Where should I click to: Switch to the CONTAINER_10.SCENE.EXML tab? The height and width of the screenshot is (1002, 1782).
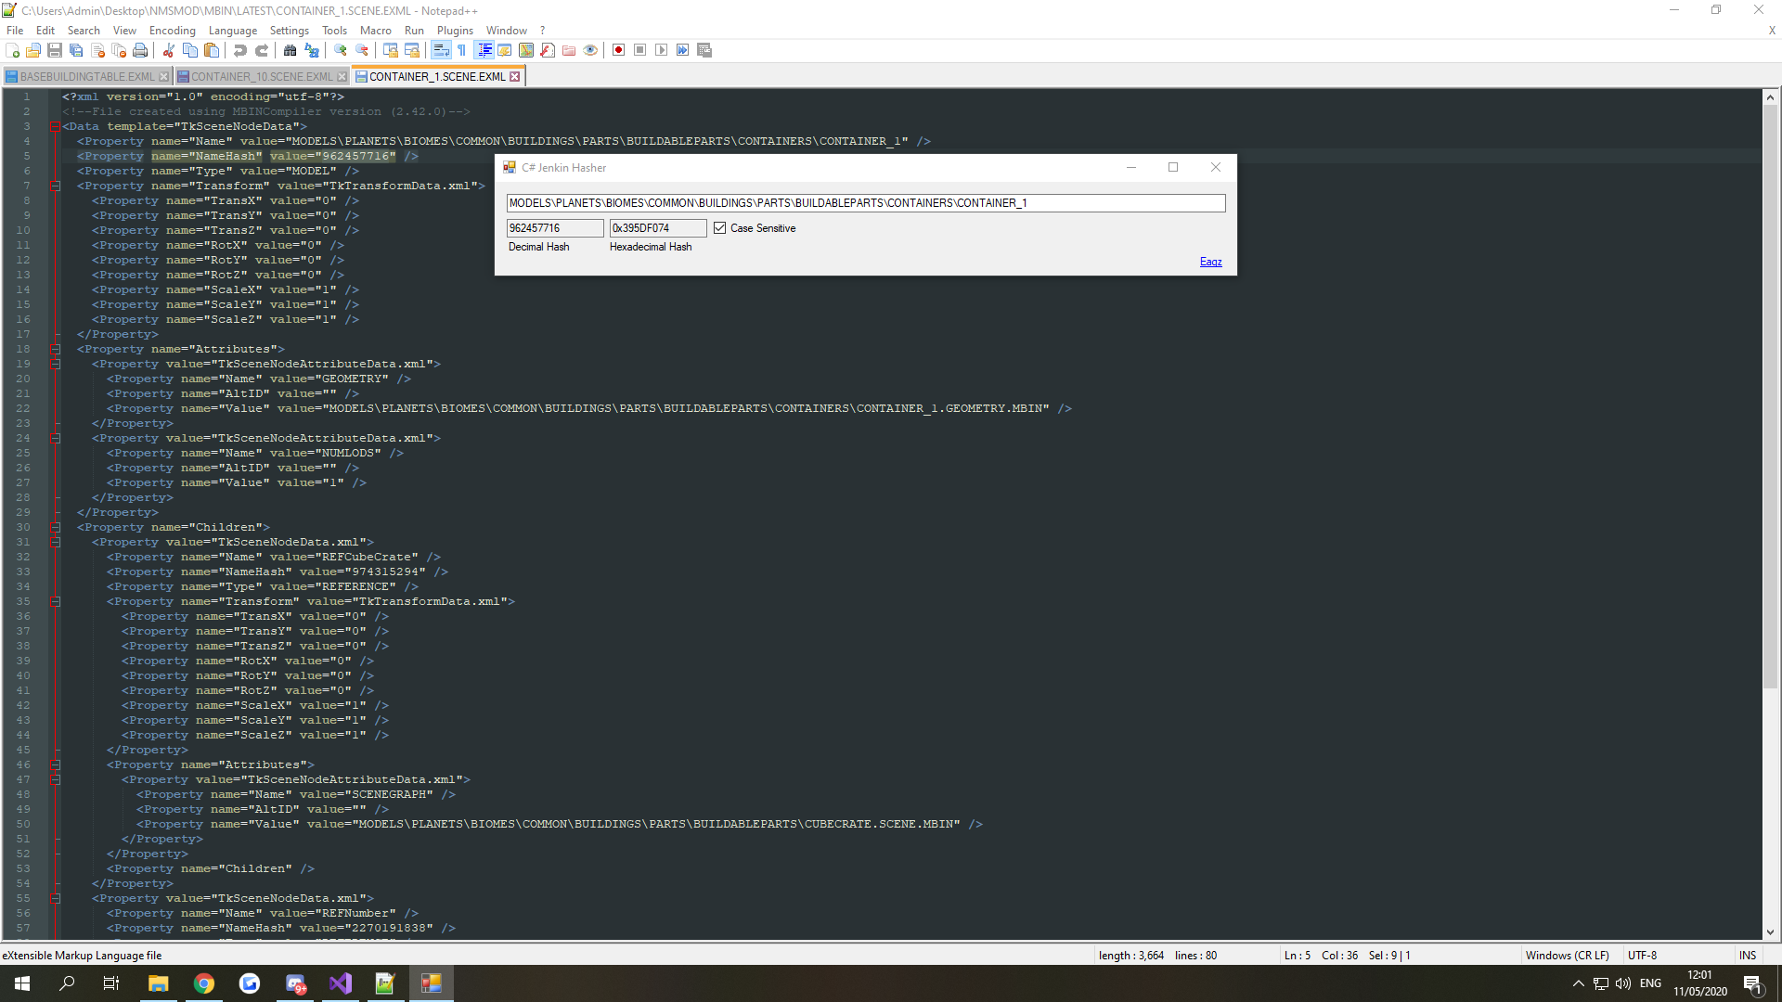tap(261, 77)
